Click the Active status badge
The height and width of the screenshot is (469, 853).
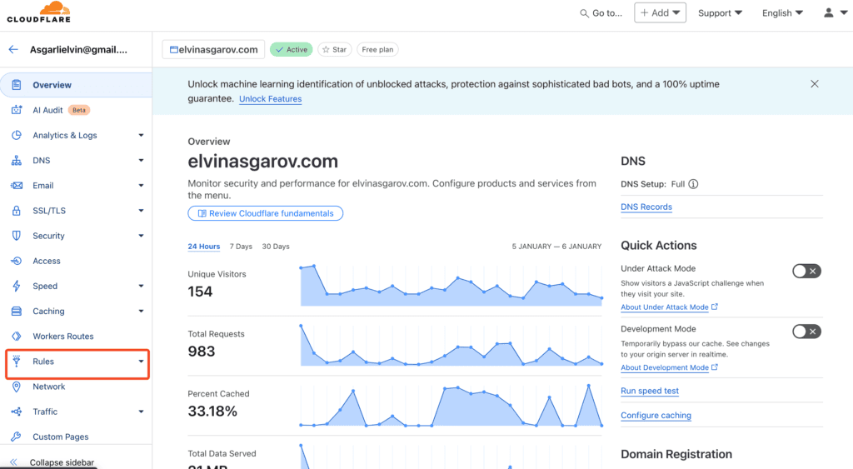coord(292,49)
